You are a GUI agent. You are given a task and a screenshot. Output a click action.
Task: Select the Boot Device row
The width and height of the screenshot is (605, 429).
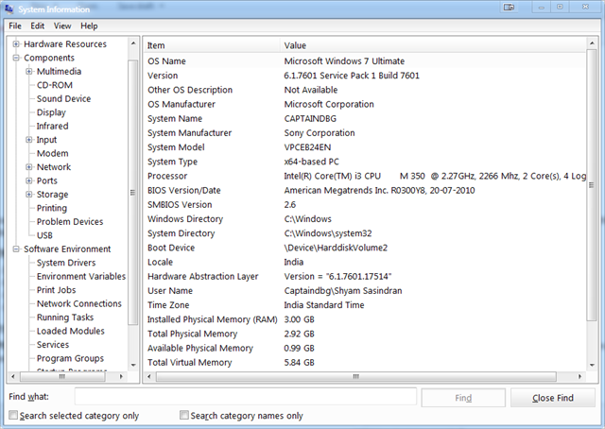coord(365,248)
